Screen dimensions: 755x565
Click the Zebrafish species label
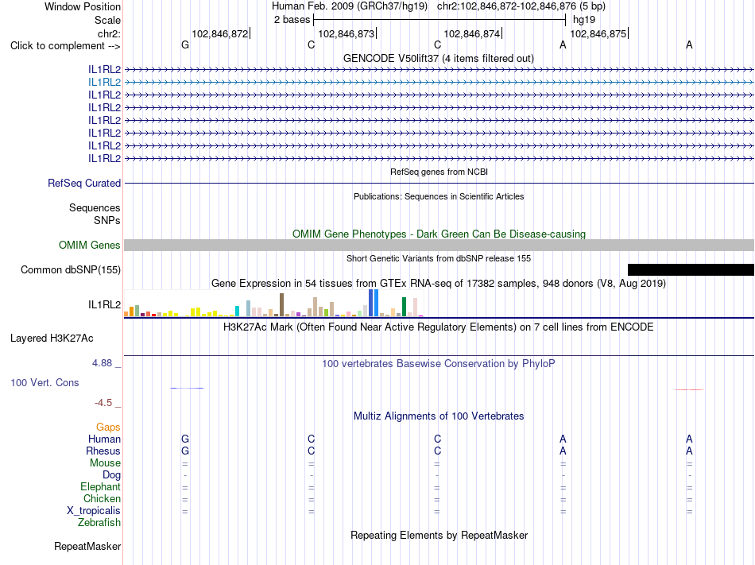(x=99, y=523)
